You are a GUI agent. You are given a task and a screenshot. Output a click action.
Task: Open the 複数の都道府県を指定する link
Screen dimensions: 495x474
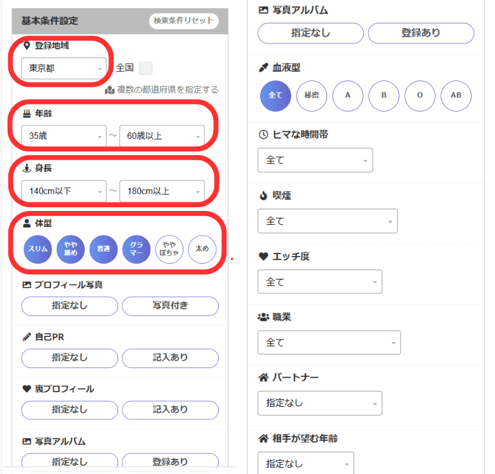(x=167, y=90)
